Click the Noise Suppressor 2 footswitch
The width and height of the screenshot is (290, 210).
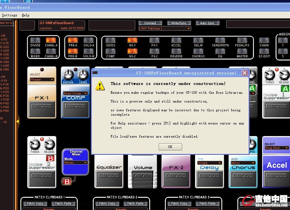tap(42, 179)
